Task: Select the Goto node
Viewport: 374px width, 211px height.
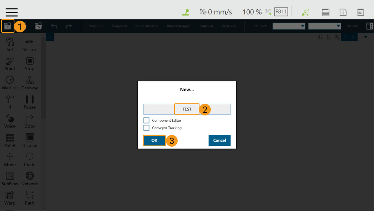Action: coord(30,121)
